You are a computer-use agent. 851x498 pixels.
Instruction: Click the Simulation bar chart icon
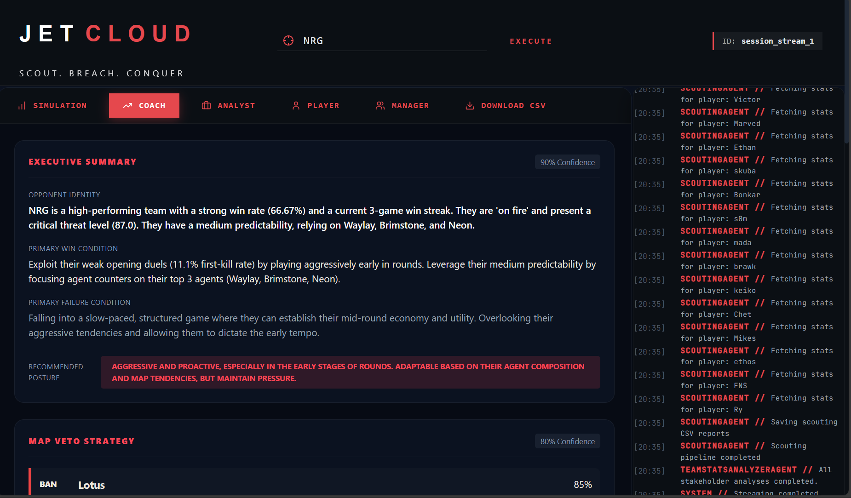point(22,106)
